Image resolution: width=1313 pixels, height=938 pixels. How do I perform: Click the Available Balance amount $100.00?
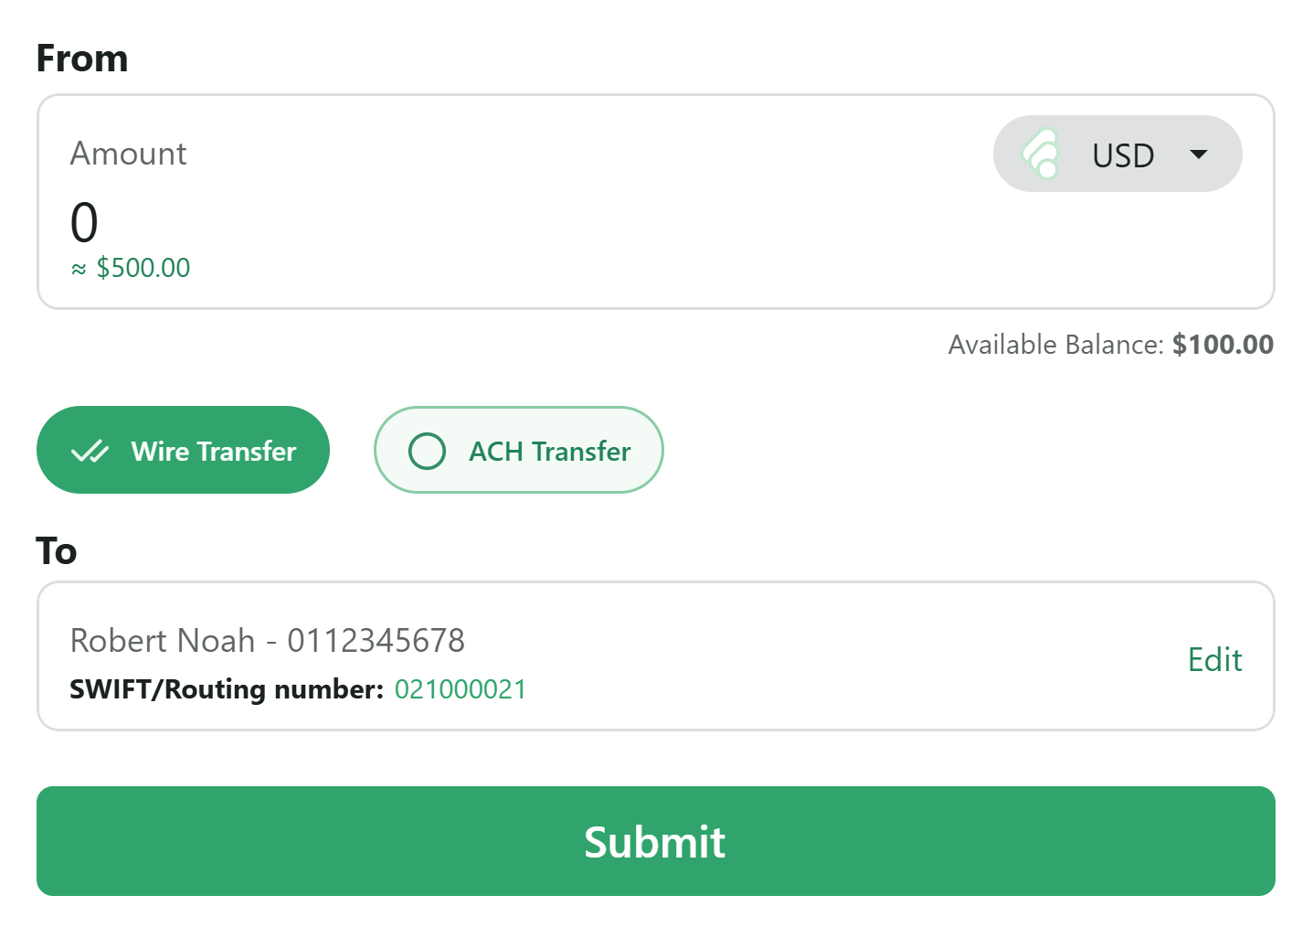(1223, 345)
